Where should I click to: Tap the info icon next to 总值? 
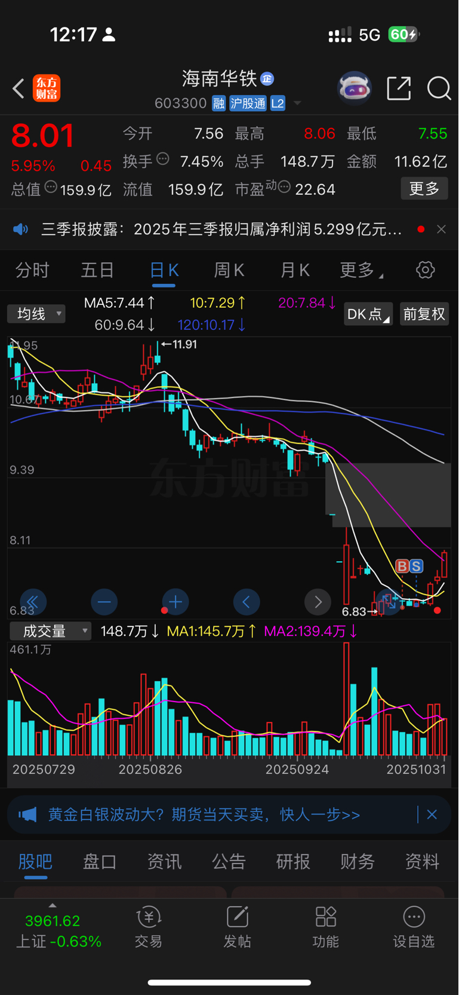point(51,187)
